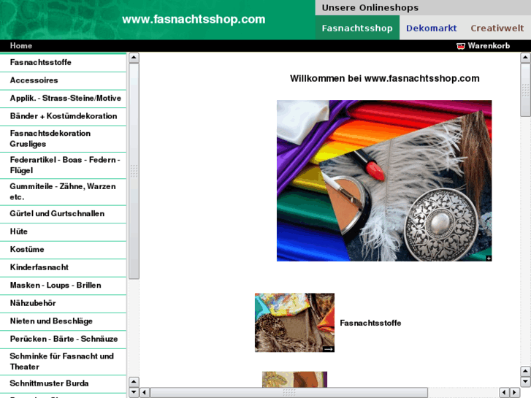Open Bänder + Kostümdekoration category
This screenshot has width=531, height=398.
pyautogui.click(x=63, y=117)
